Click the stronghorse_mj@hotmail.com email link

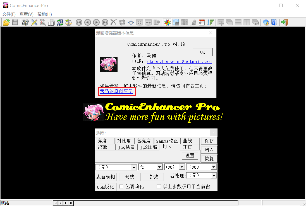[179, 62]
